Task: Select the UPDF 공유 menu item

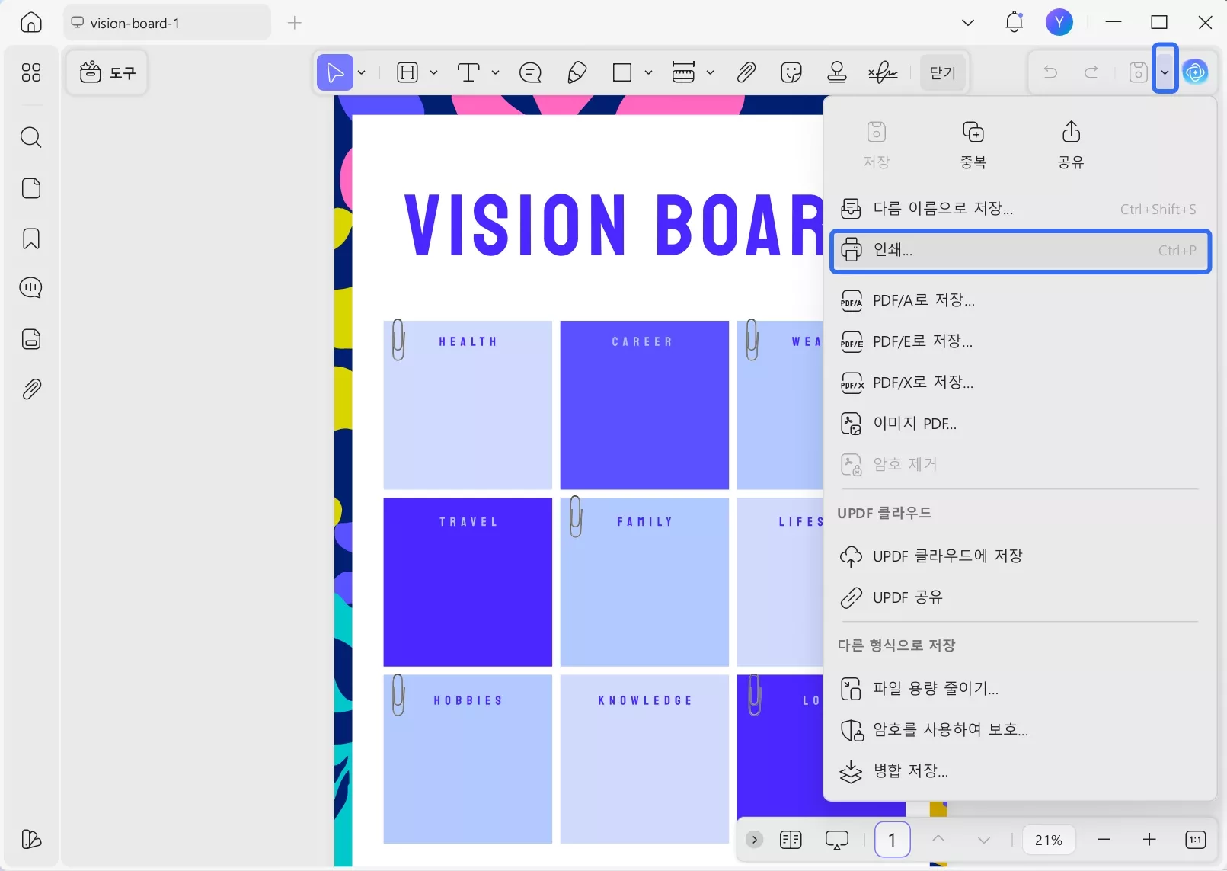Action: 1020,597
